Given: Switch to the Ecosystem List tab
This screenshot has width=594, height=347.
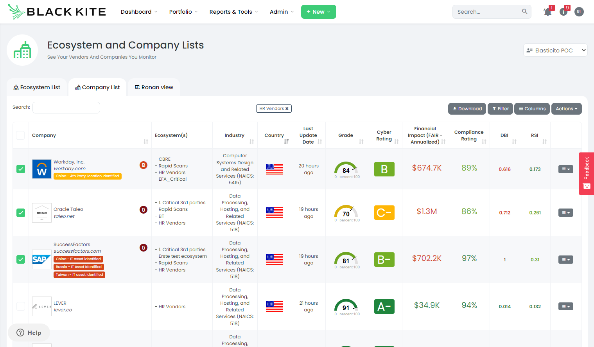Looking at the screenshot, I should point(37,87).
